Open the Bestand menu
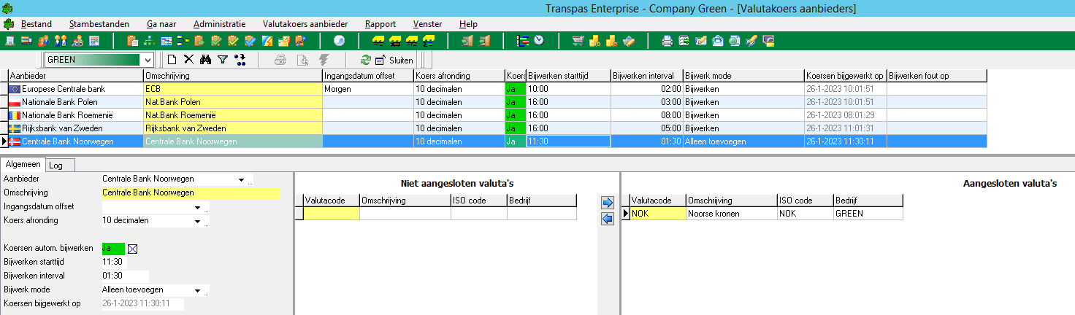 point(36,24)
